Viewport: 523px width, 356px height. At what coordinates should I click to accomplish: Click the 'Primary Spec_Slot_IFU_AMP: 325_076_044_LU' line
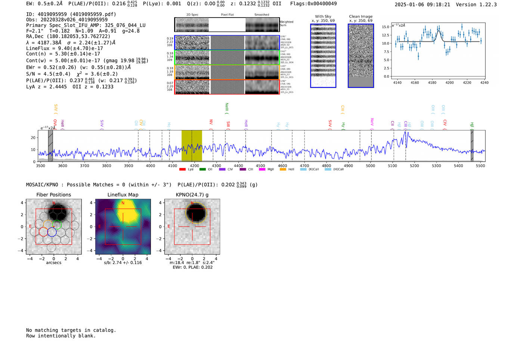click(86, 25)
